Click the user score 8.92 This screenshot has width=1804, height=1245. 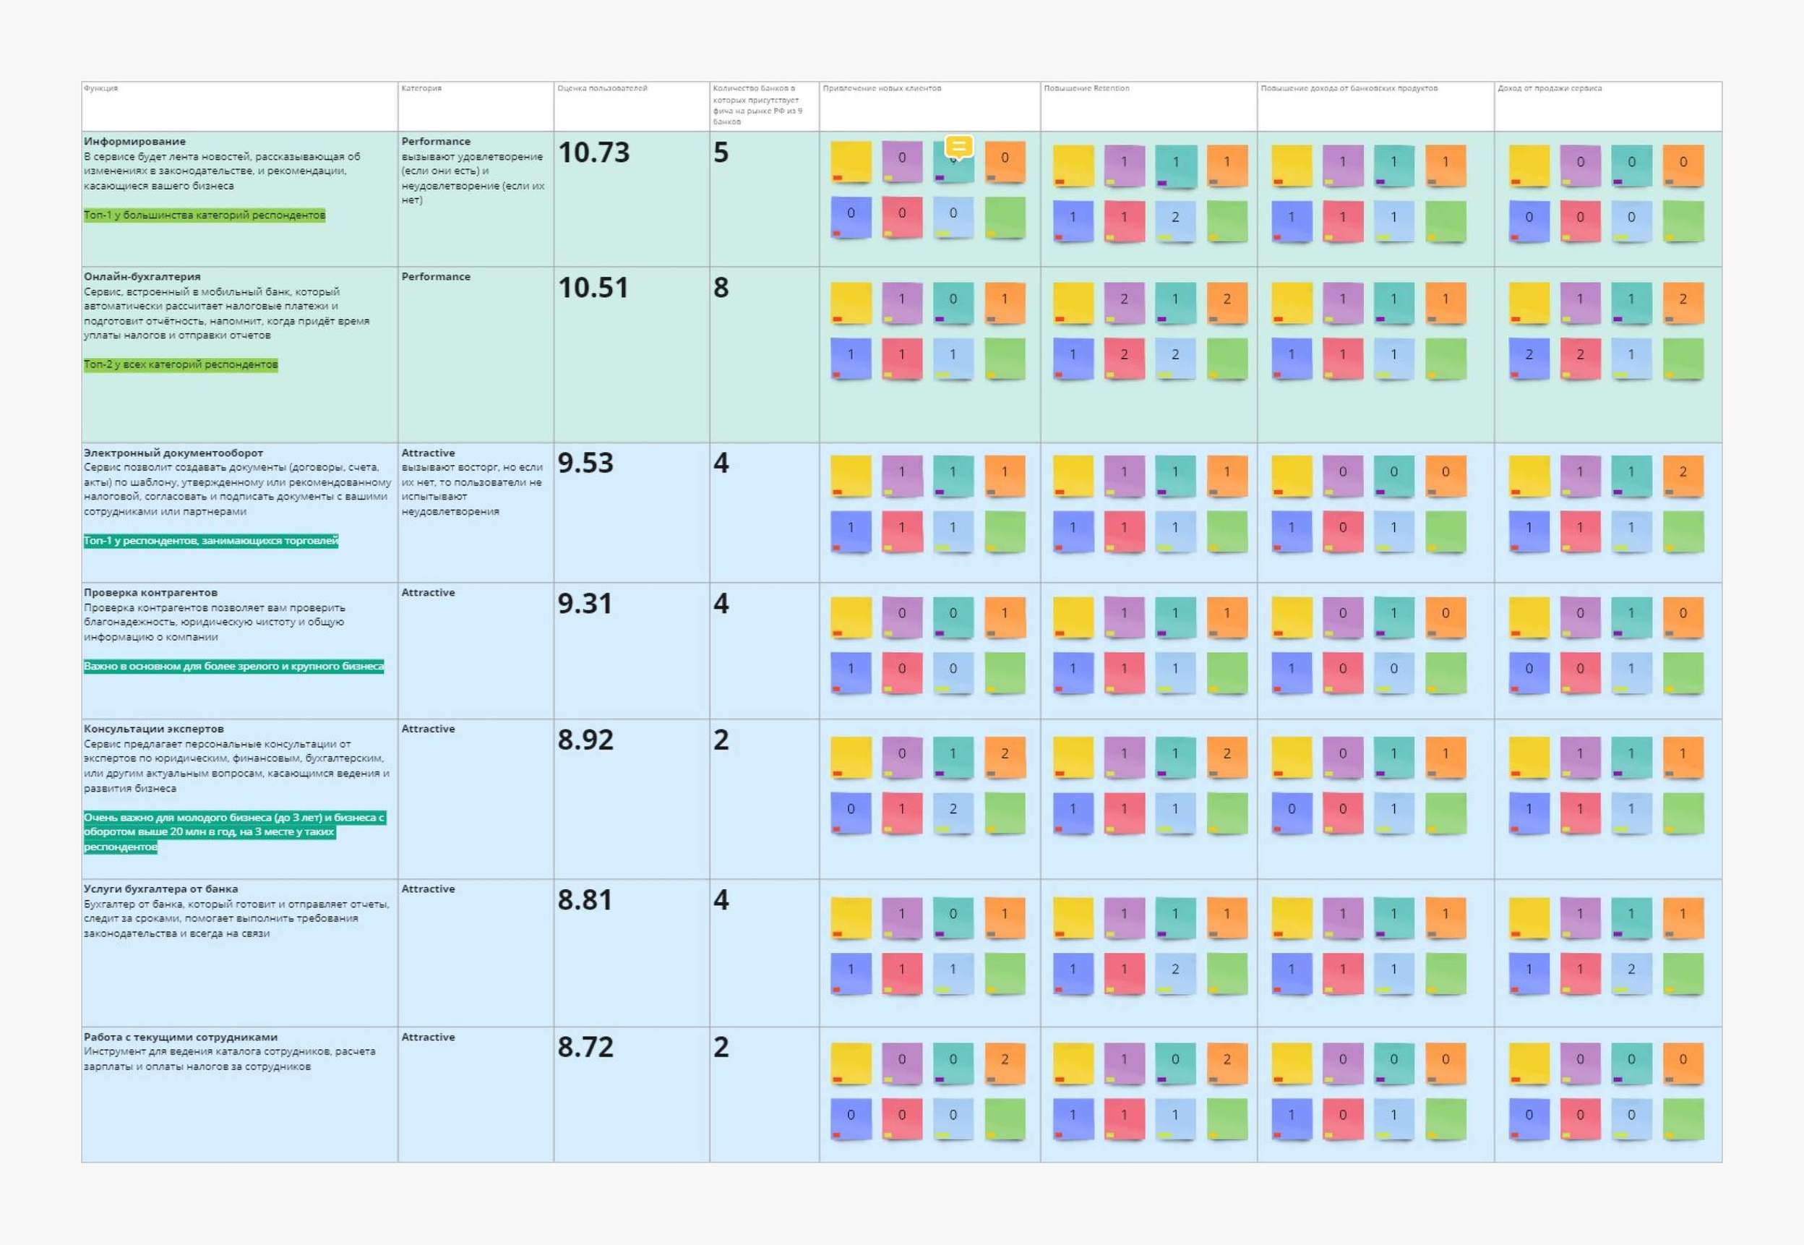tap(585, 740)
